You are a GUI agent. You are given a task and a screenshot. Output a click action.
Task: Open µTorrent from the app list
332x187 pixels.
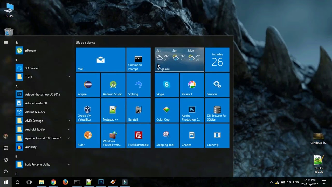pos(43,50)
